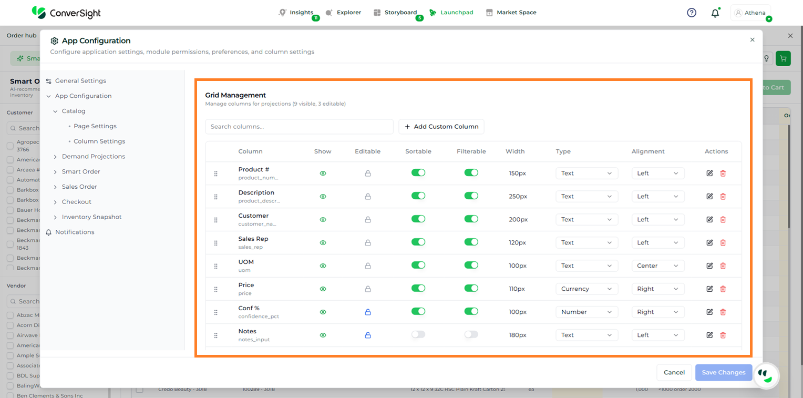Hide the Customer column using eye icon
Viewport: 803px width, 398px height.
point(323,220)
